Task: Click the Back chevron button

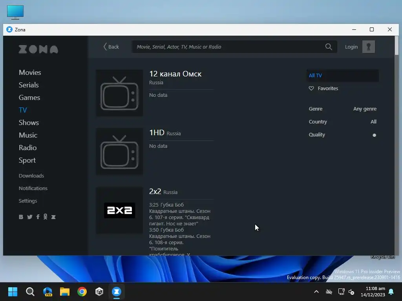Action: coord(111,47)
